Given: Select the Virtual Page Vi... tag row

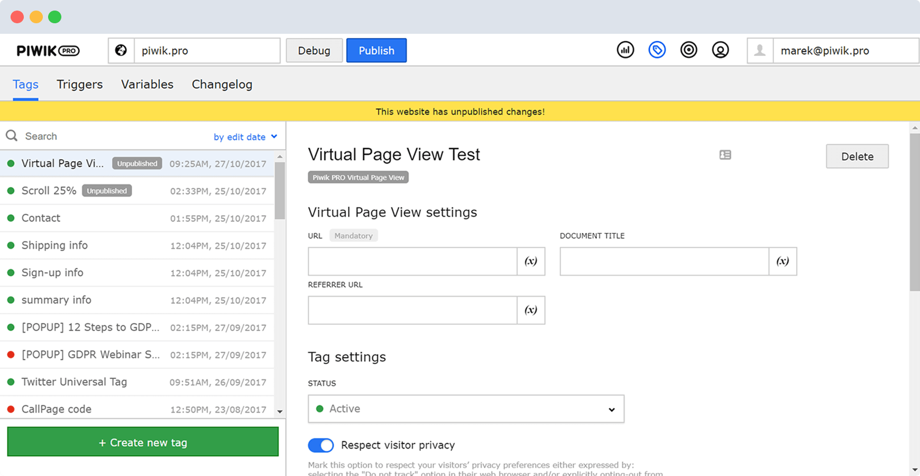Looking at the screenshot, I should pyautogui.click(x=137, y=163).
